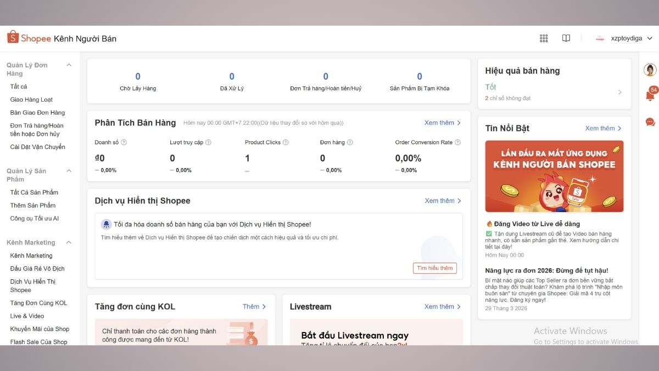Click help icon next to Lượt truy cập
The height and width of the screenshot is (371, 659).
208,142
